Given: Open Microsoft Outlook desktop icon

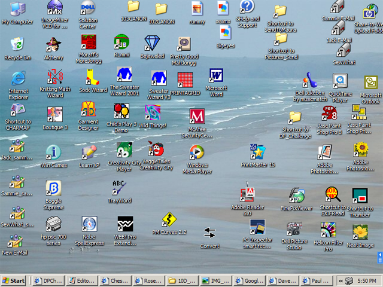Looking at the screenshot, I should 371,82.
